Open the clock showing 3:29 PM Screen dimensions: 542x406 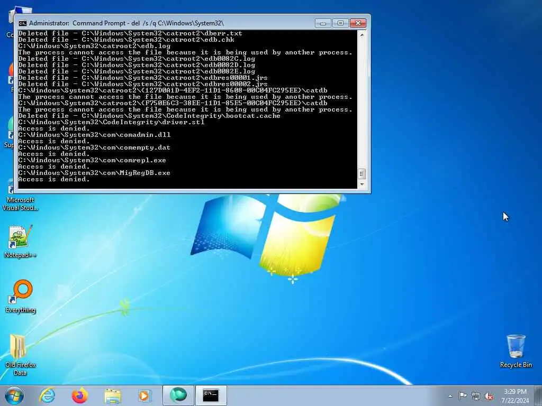tap(515, 396)
